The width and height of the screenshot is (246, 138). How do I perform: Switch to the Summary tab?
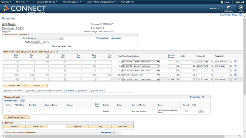(x=30, y=90)
